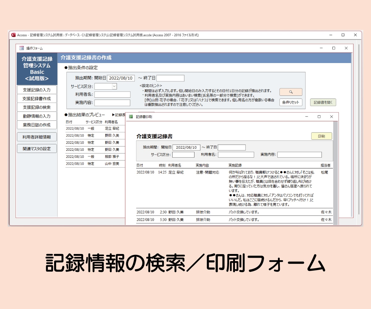Click the 利用者名 field in 操作フォーム
371x309 pixels.
pyautogui.click(x=112, y=95)
